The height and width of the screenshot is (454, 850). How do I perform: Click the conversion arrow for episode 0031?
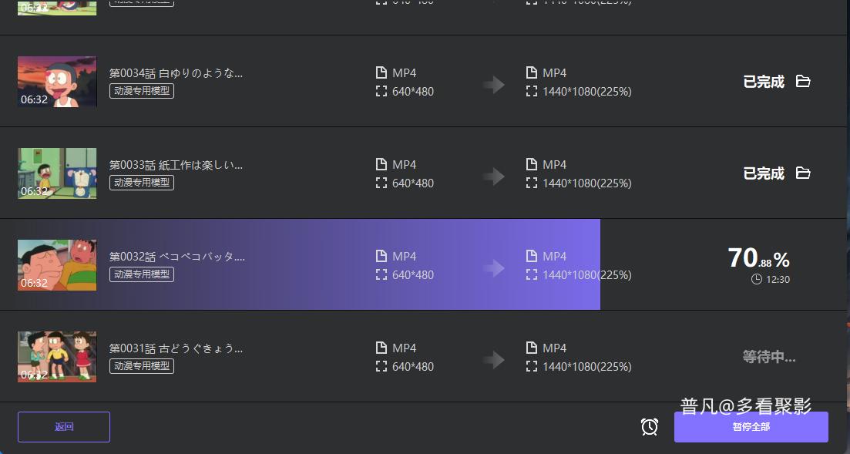coord(493,359)
